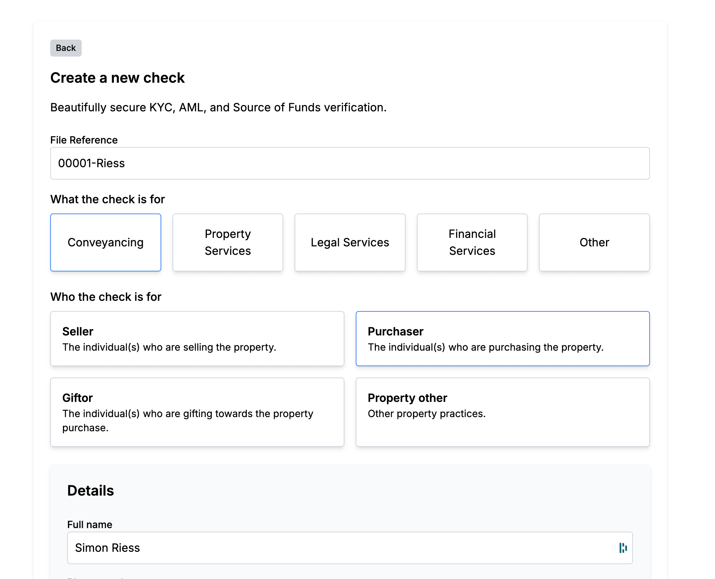Choose Property Services check type

tap(228, 242)
